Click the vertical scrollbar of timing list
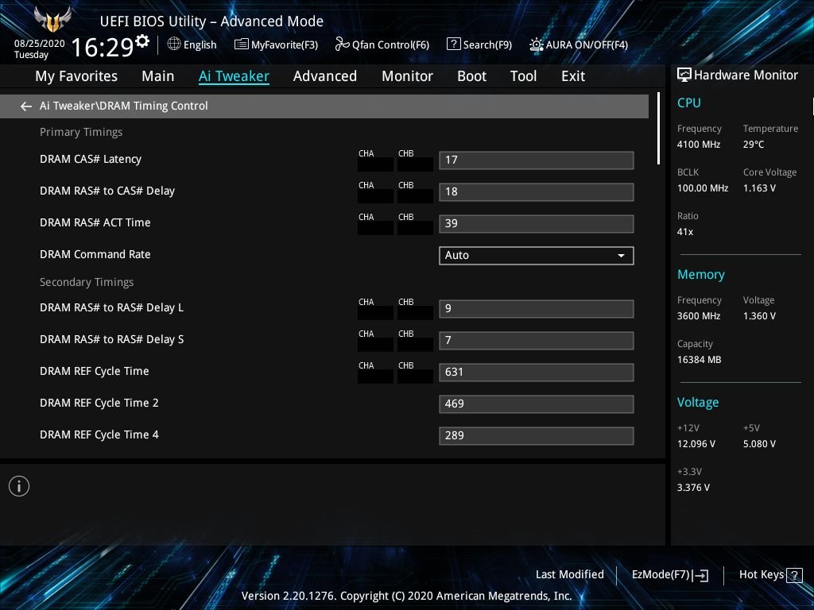The width and height of the screenshot is (814, 610). tap(658, 129)
